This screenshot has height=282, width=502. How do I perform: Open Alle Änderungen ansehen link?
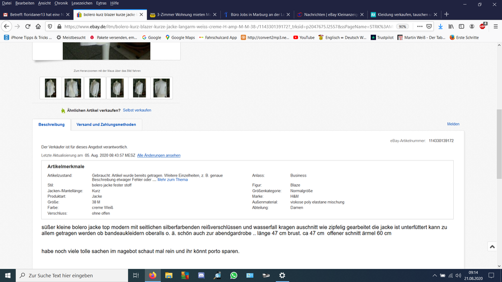pyautogui.click(x=159, y=156)
